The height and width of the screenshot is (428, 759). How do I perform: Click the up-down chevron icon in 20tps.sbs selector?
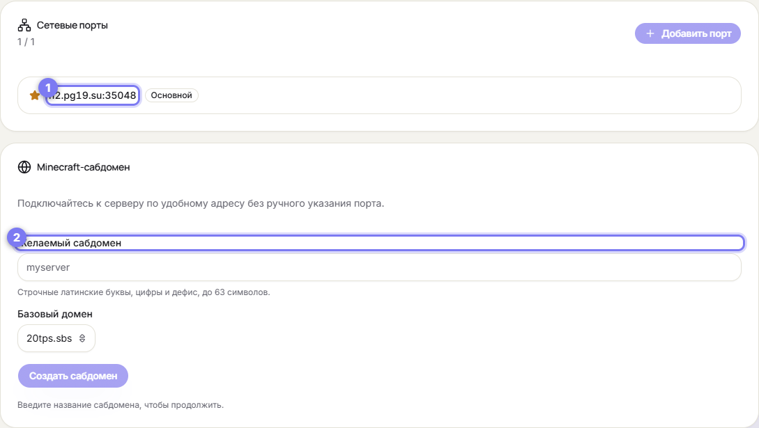coord(82,338)
